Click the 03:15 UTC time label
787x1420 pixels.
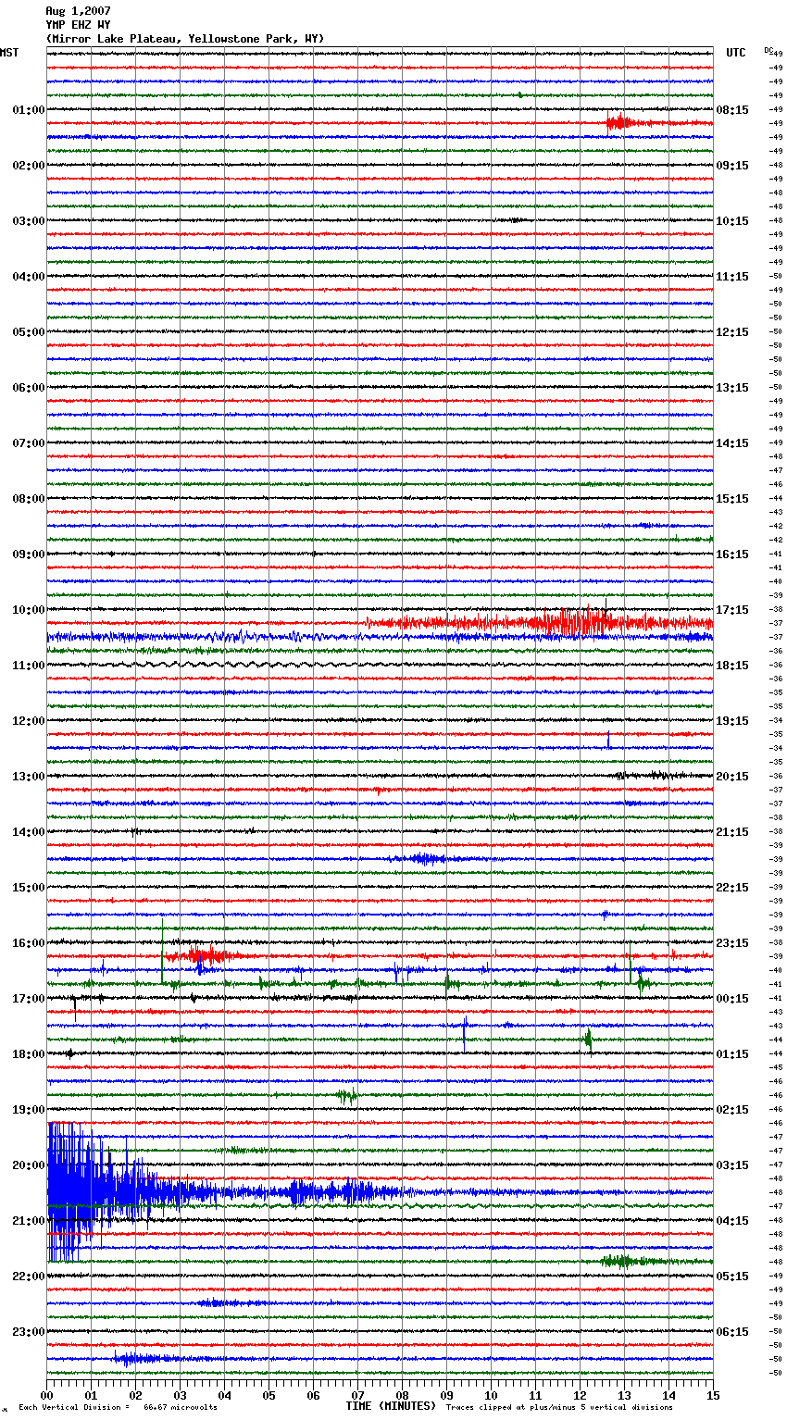(x=732, y=1165)
